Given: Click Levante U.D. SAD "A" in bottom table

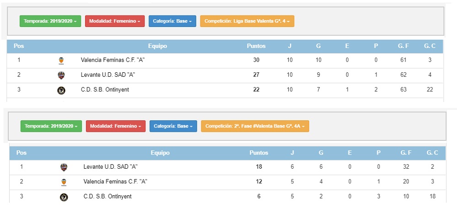Looking at the screenshot, I should click(110, 167).
